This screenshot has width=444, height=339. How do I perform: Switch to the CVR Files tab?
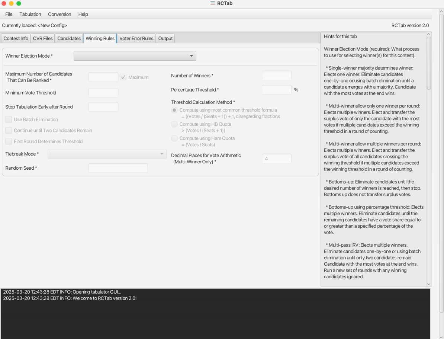[x=43, y=38]
